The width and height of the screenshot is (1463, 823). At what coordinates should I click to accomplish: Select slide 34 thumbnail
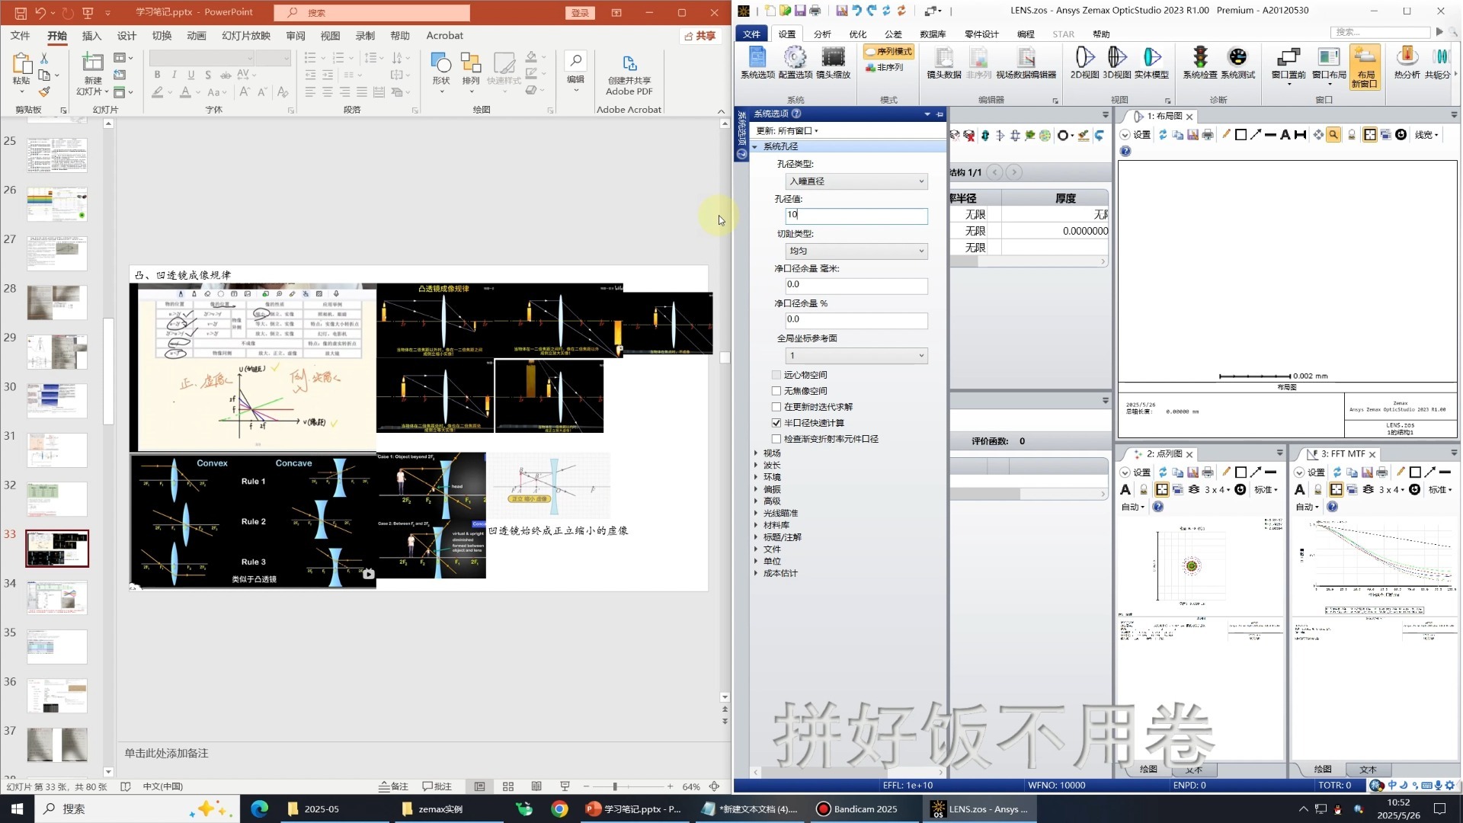[57, 597]
